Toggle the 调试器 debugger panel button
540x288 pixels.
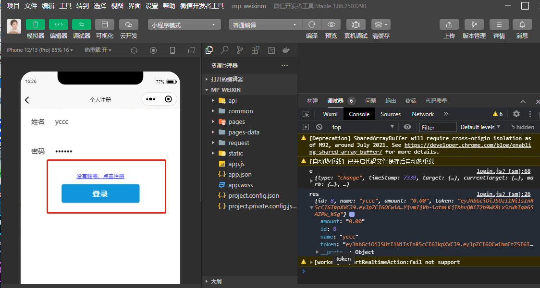coord(82,25)
